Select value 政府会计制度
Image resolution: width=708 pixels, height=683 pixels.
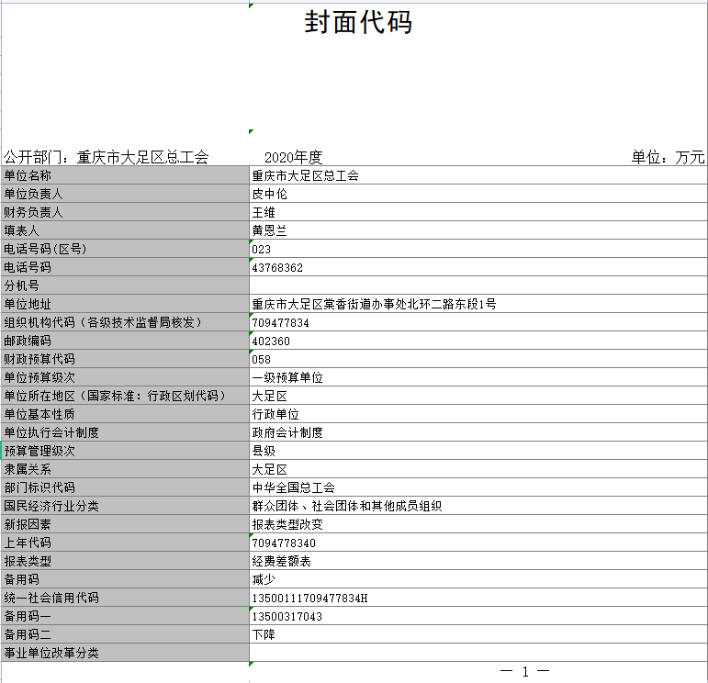[x=287, y=433]
